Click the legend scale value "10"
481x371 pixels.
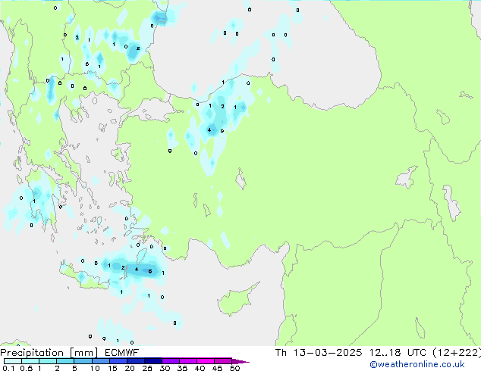click(95, 368)
